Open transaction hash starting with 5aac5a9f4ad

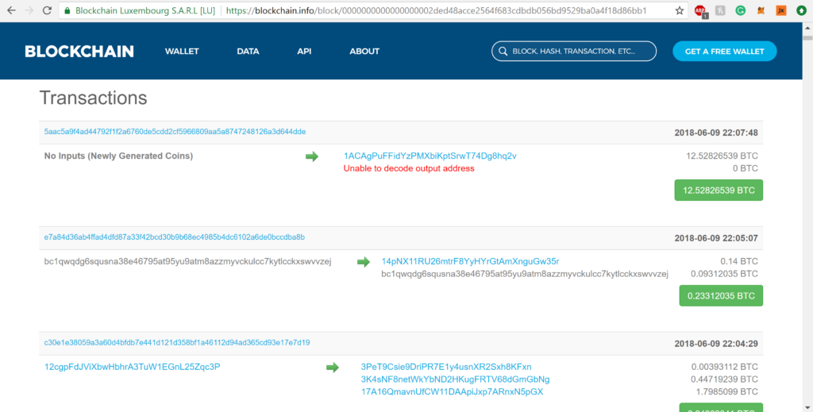[x=175, y=132]
